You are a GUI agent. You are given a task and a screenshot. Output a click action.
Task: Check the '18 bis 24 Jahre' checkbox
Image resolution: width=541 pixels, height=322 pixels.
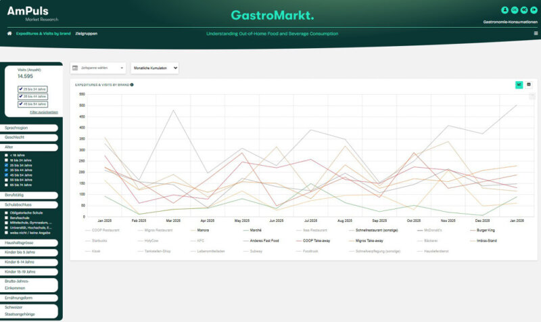6,160
